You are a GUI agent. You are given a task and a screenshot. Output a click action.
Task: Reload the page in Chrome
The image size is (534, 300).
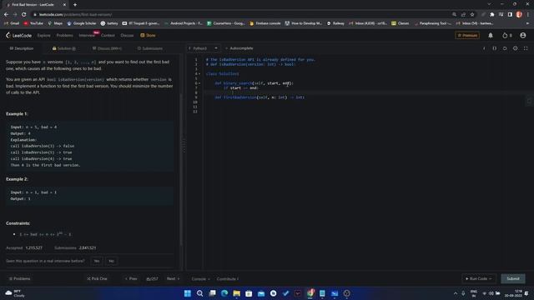pos(24,15)
